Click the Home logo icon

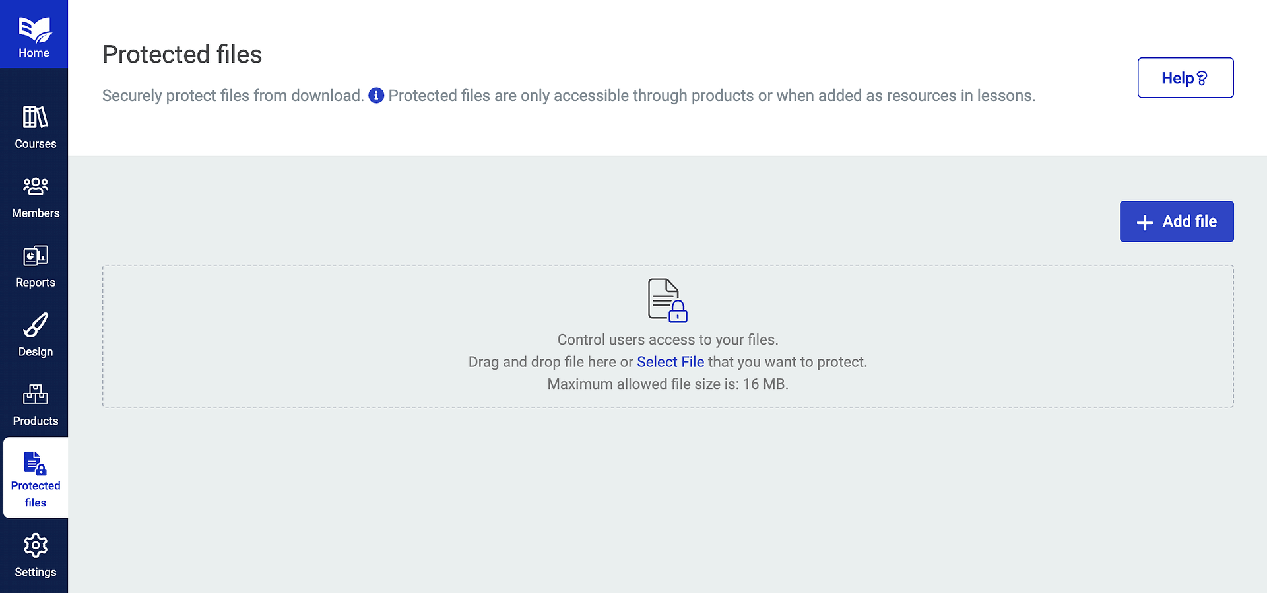click(34, 29)
